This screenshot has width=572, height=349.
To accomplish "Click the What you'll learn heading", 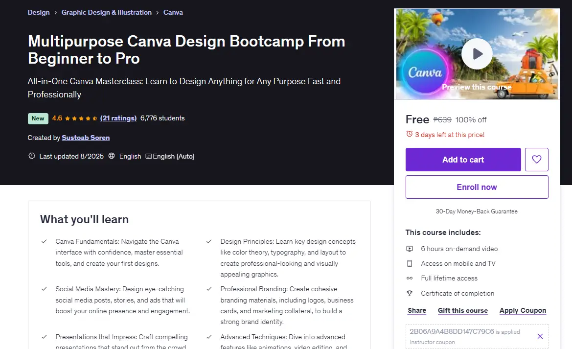I will coord(84,219).
